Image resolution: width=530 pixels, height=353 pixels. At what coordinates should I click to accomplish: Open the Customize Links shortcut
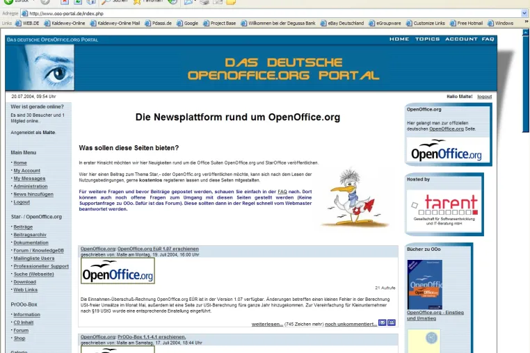point(426,24)
